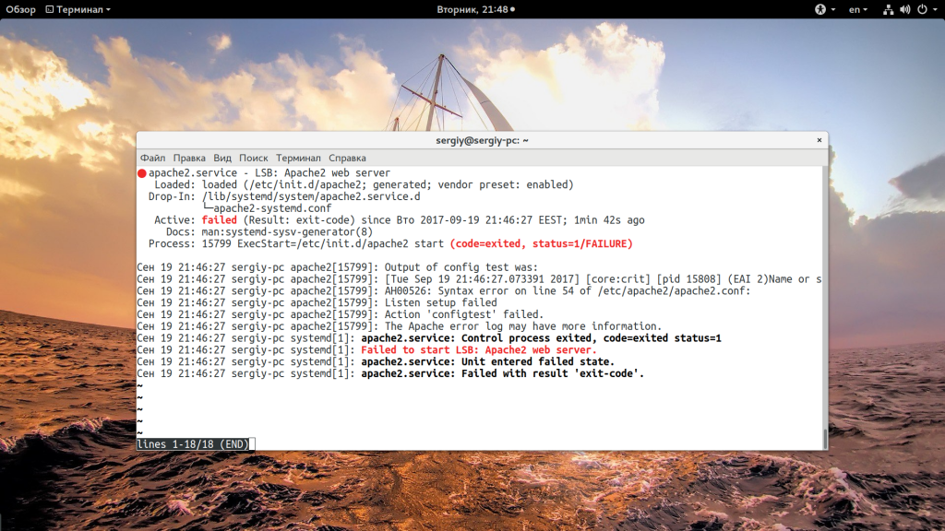
Task: Click the red failed status dot
Action: coord(142,173)
